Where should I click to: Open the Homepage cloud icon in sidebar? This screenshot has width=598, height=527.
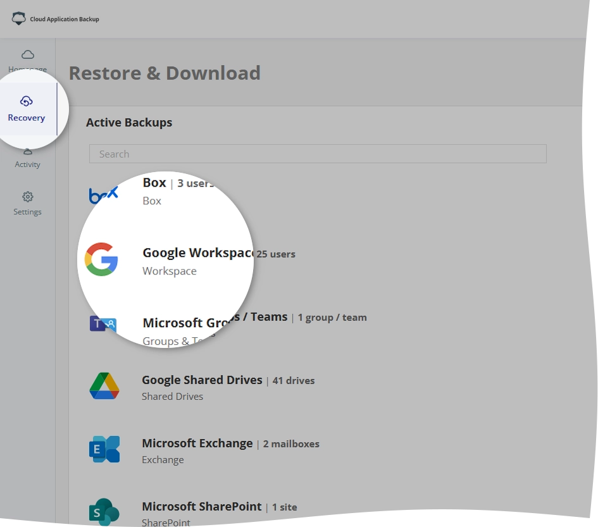pyautogui.click(x=27, y=54)
